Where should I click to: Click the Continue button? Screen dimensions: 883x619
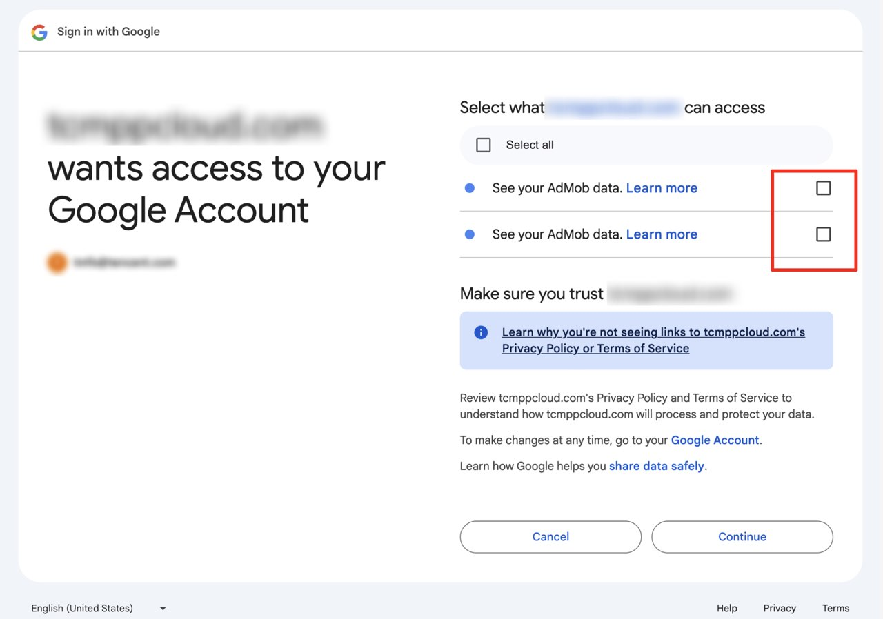coord(742,537)
